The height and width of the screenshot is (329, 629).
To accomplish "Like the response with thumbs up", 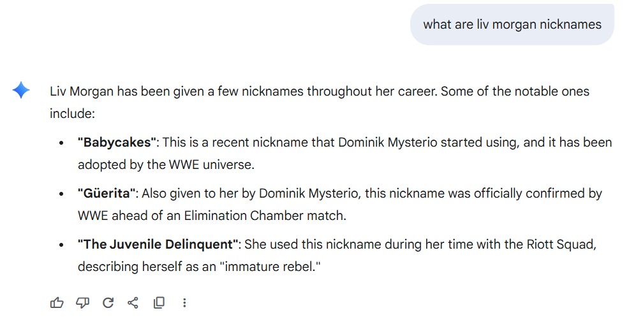I will [57, 303].
